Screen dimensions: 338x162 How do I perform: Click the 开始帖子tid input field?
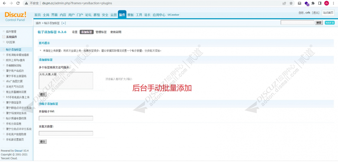[66, 118]
